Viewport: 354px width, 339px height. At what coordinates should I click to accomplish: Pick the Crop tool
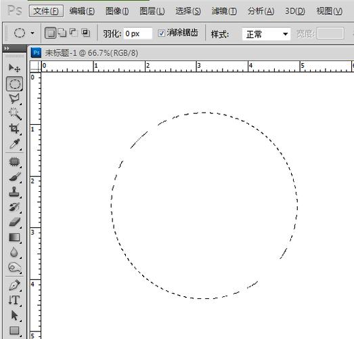click(x=14, y=128)
